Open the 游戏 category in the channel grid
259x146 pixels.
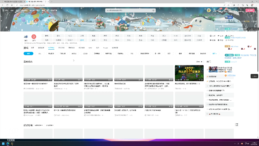[x=82, y=40]
